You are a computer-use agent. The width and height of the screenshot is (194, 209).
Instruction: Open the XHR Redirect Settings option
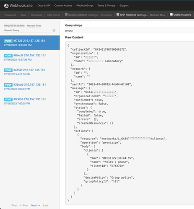tap(142, 15)
